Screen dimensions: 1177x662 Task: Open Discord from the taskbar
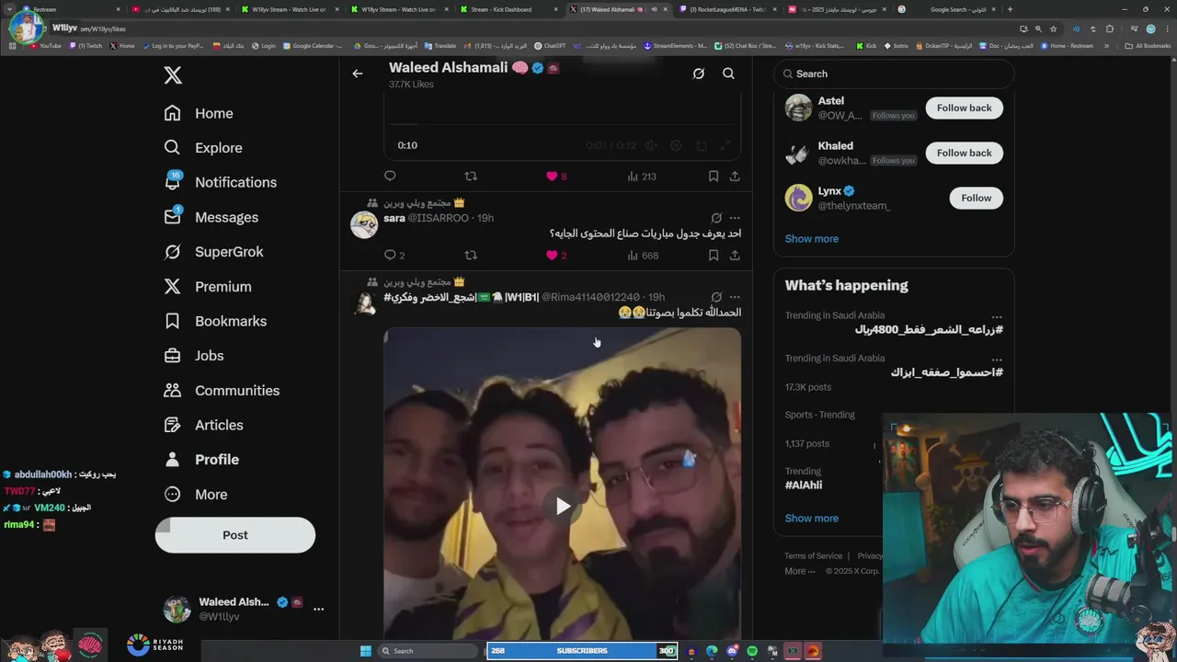tap(732, 651)
